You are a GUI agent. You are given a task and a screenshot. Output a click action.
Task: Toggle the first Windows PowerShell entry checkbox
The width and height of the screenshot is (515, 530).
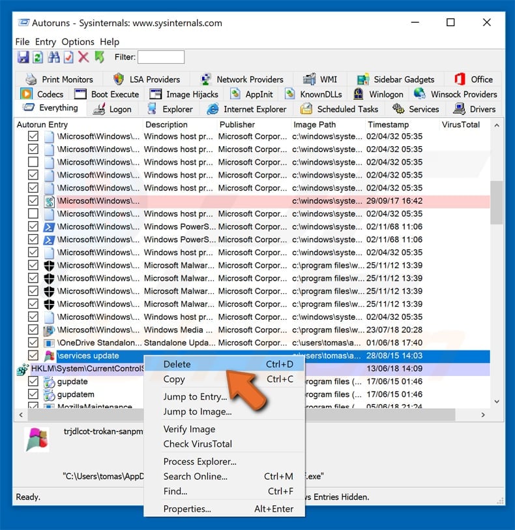click(x=33, y=226)
